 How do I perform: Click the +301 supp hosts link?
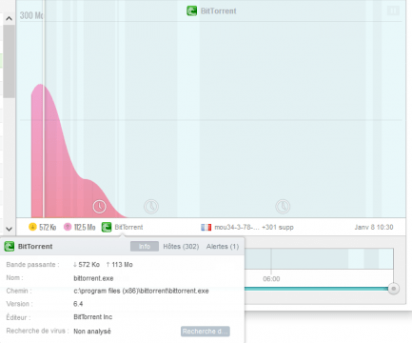tap(278, 228)
